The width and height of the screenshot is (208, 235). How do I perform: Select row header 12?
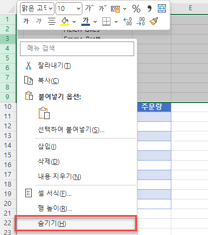coord(8,126)
